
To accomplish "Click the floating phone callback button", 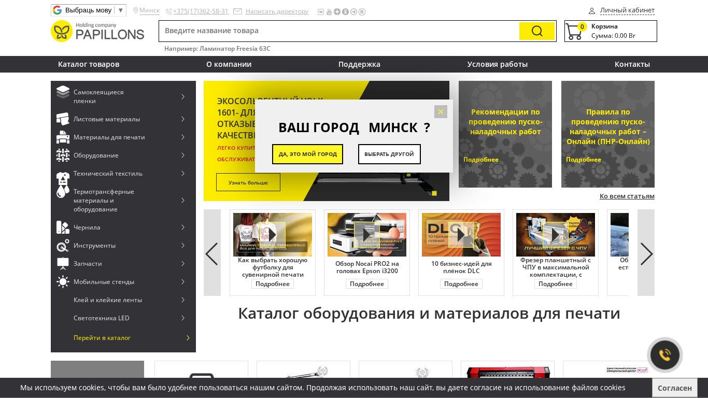I will (665, 355).
